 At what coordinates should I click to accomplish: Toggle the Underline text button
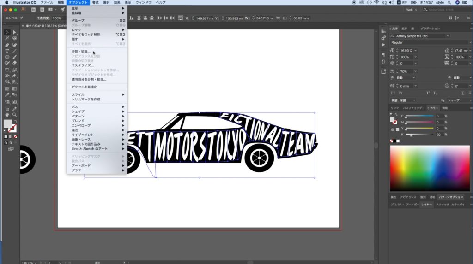click(463, 94)
